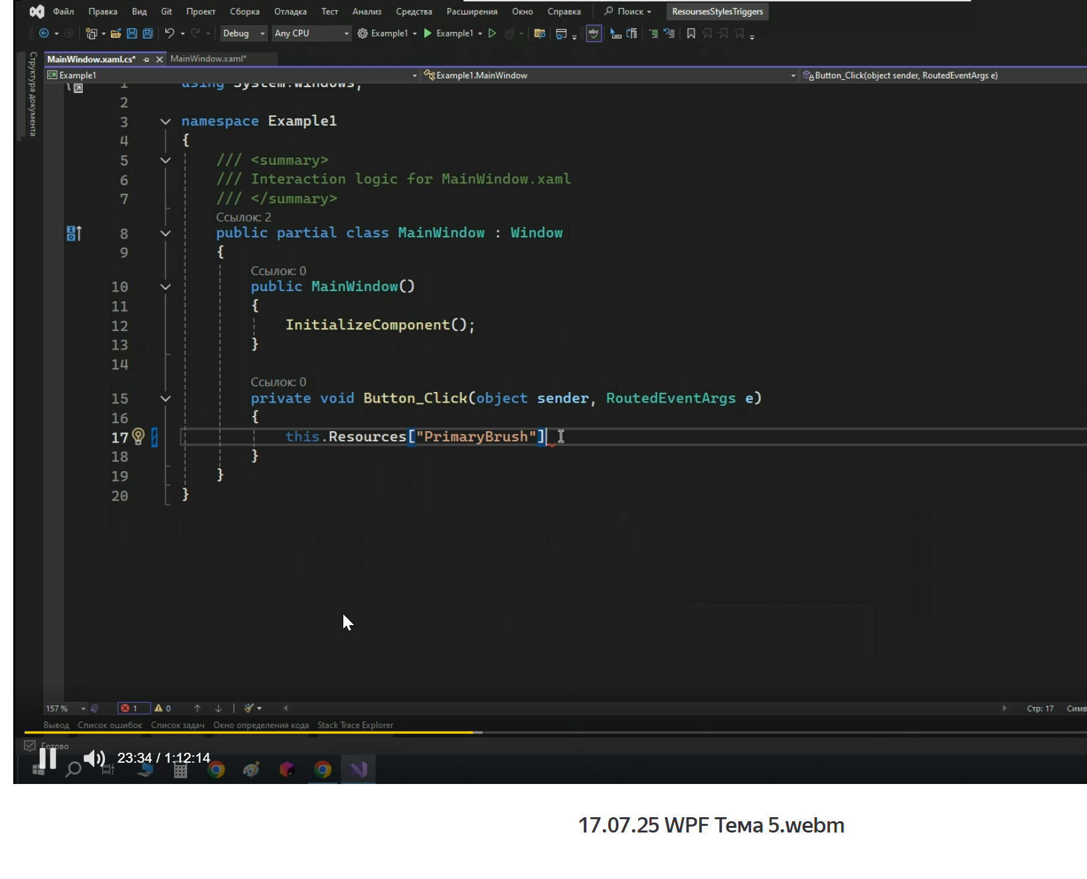This screenshot has height=879, width=1087.
Task: Toggle the abc spell checker toolbar button
Action: [x=594, y=33]
